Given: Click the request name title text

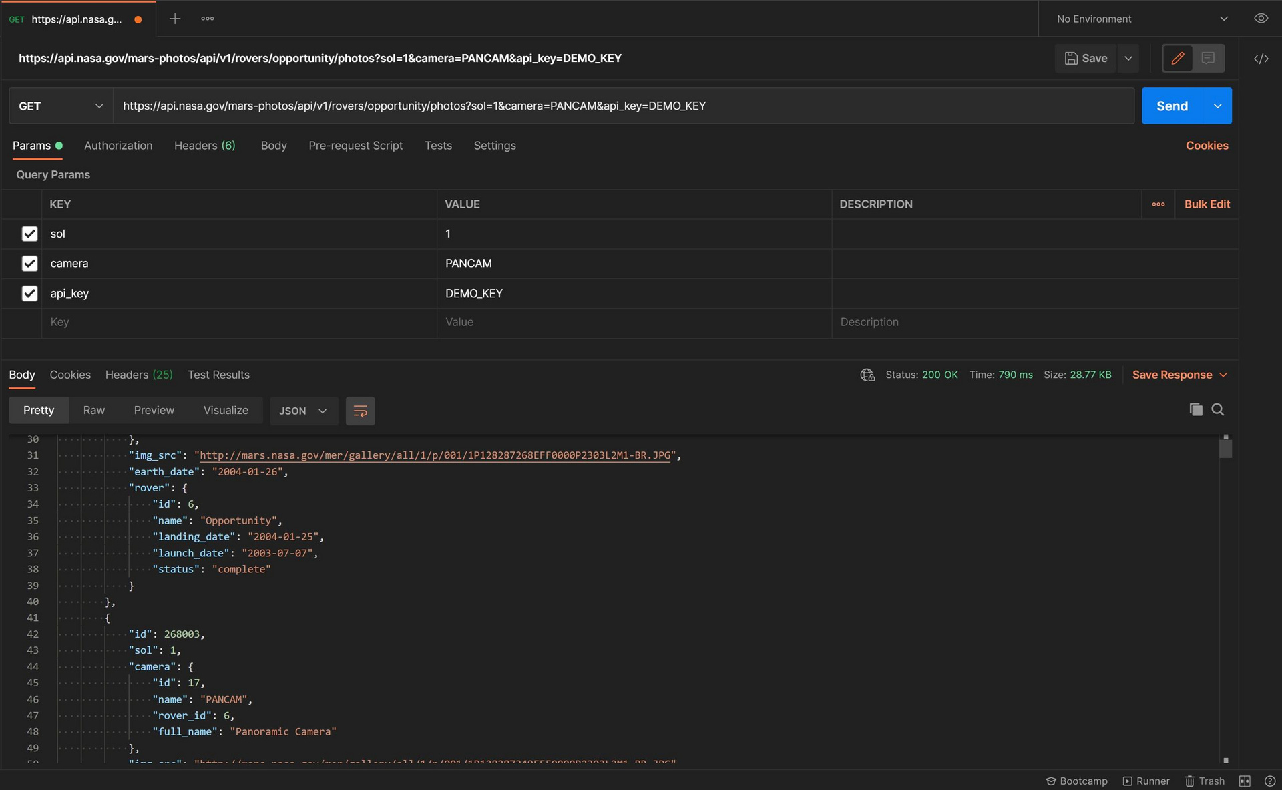Looking at the screenshot, I should (320, 58).
